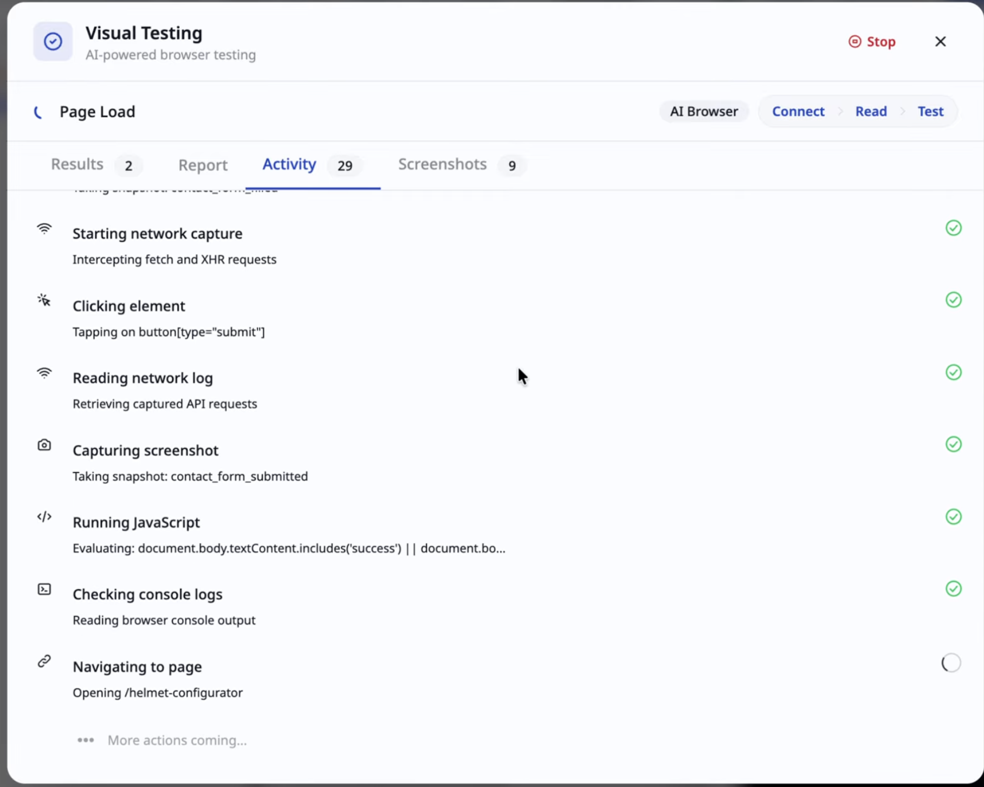The width and height of the screenshot is (984, 787).
Task: Select 'Tapping on button[type="submit"]' text
Action: (x=169, y=332)
